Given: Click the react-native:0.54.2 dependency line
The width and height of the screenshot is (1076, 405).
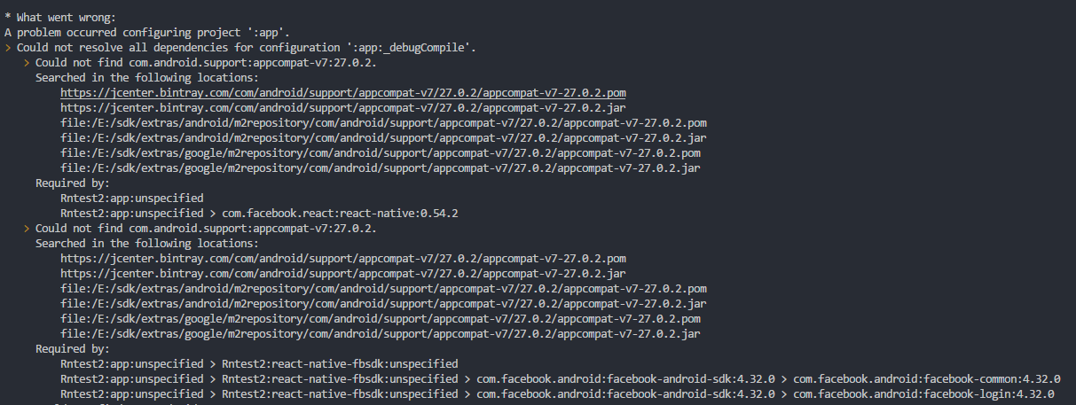Looking at the screenshot, I should coord(259,213).
